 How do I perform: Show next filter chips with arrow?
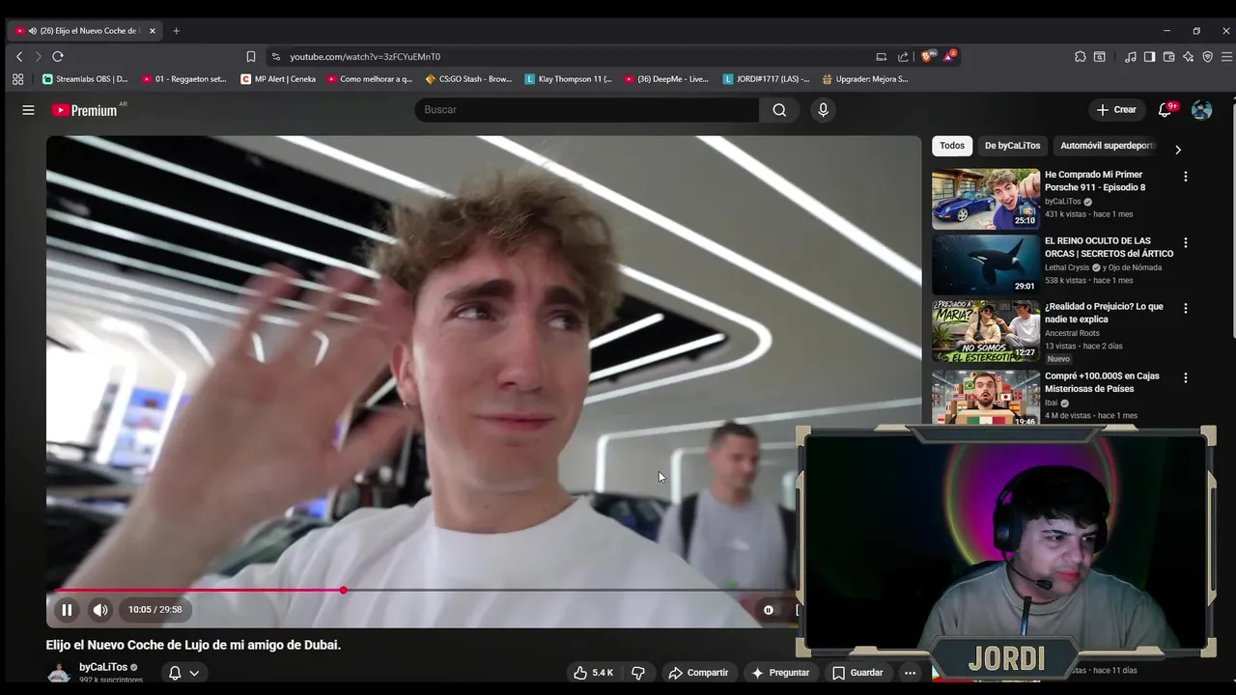1177,150
